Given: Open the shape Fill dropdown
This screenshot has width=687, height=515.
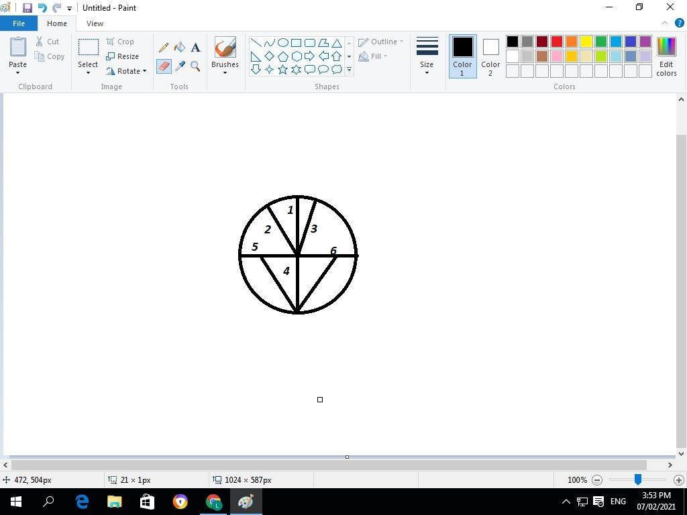Looking at the screenshot, I should pyautogui.click(x=373, y=56).
